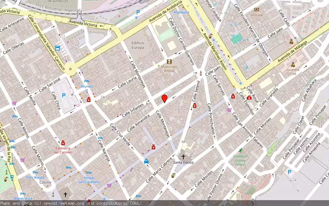Click the church cross icon near Casino

click(x=65, y=195)
